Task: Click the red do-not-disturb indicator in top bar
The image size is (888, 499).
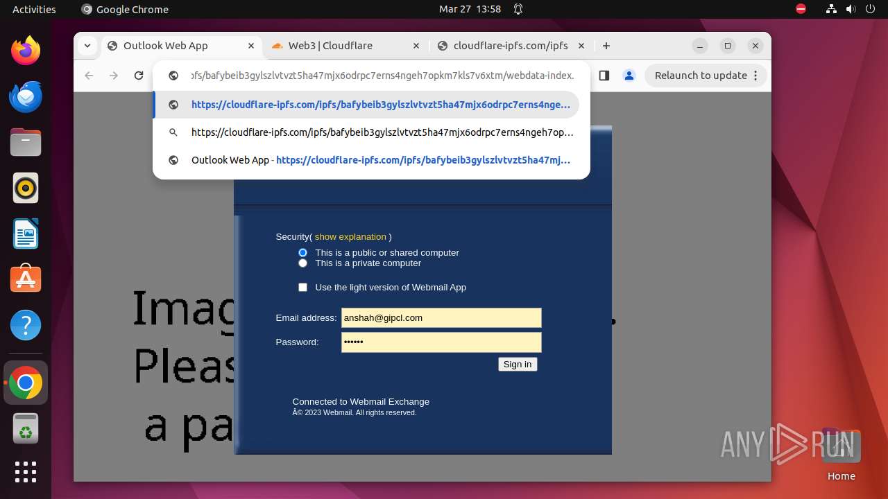Action: point(801,9)
